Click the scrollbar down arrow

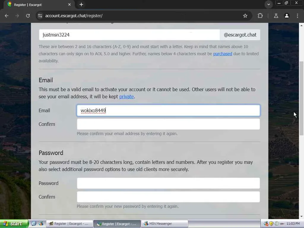coord(301,216)
